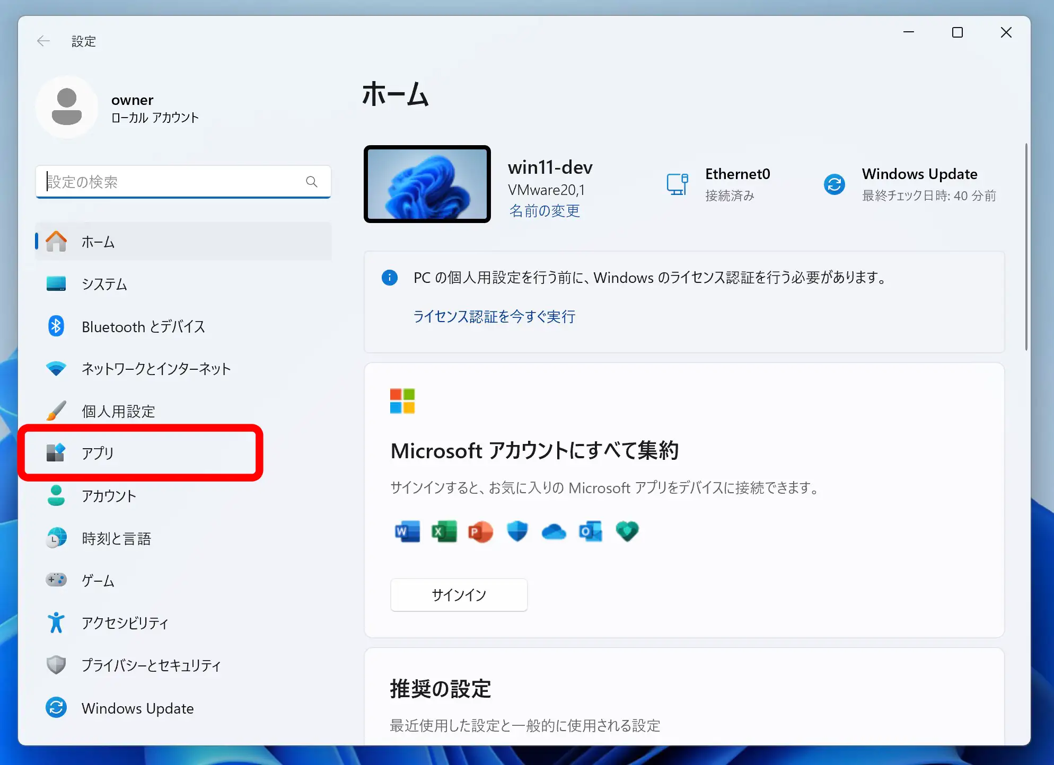The width and height of the screenshot is (1054, 765).
Task: Maximize the 設定 window
Action: (x=958, y=32)
